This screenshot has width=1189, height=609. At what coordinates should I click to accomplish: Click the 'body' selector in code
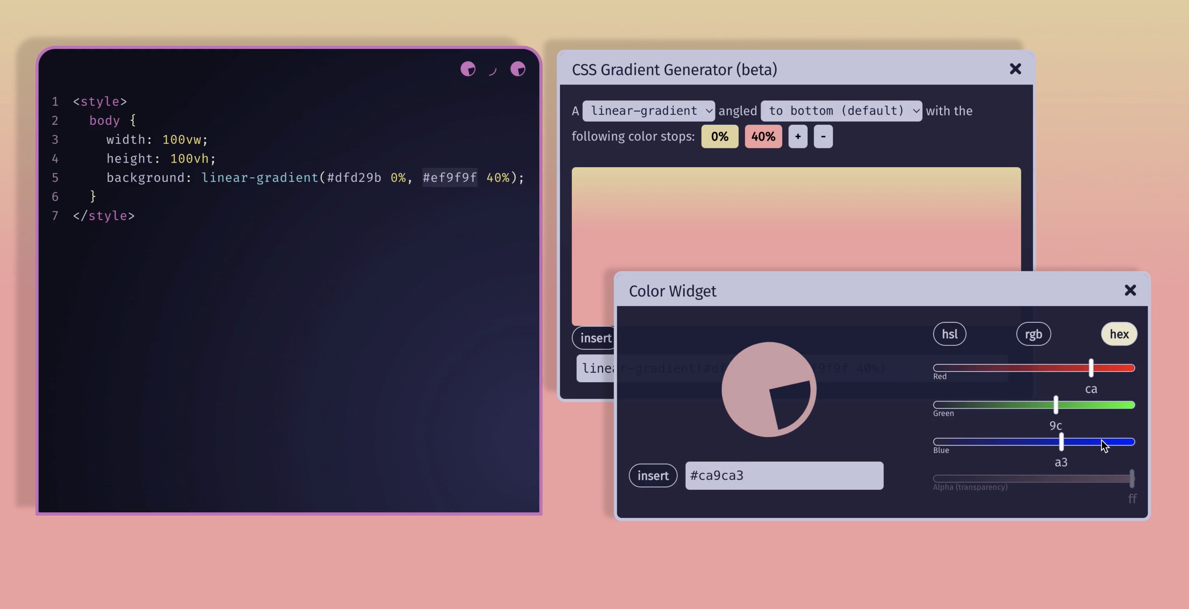point(104,121)
